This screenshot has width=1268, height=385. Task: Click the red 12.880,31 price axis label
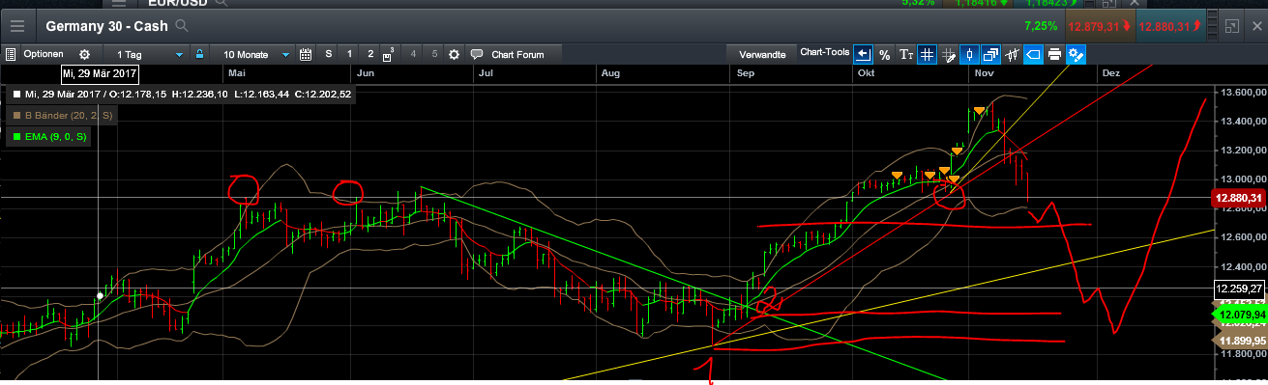click(1238, 198)
